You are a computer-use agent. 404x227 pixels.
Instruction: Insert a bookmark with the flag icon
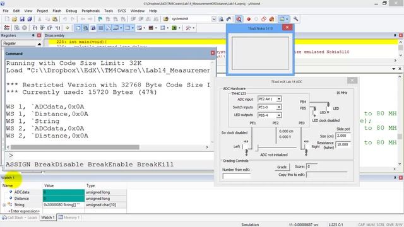tap(100, 19)
